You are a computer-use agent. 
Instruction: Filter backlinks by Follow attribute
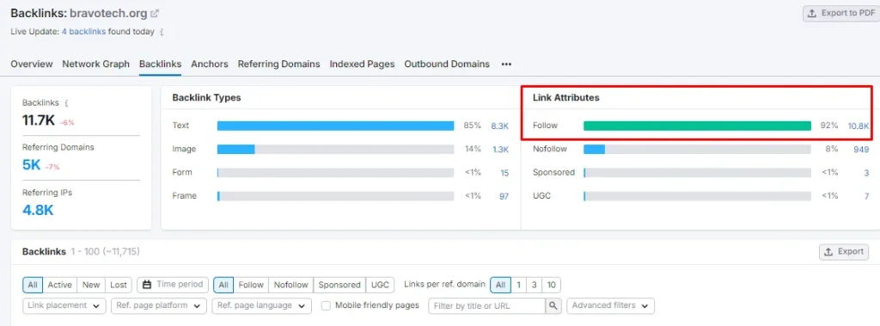(251, 285)
